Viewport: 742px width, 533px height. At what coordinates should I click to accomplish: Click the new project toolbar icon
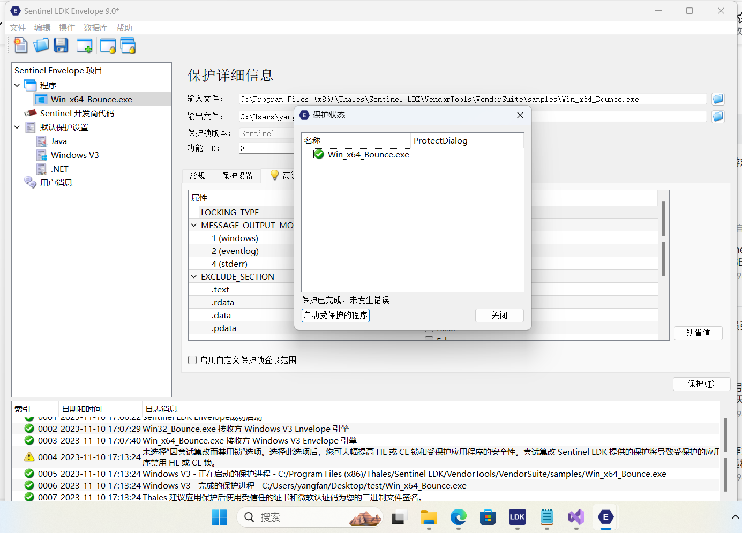(20, 46)
